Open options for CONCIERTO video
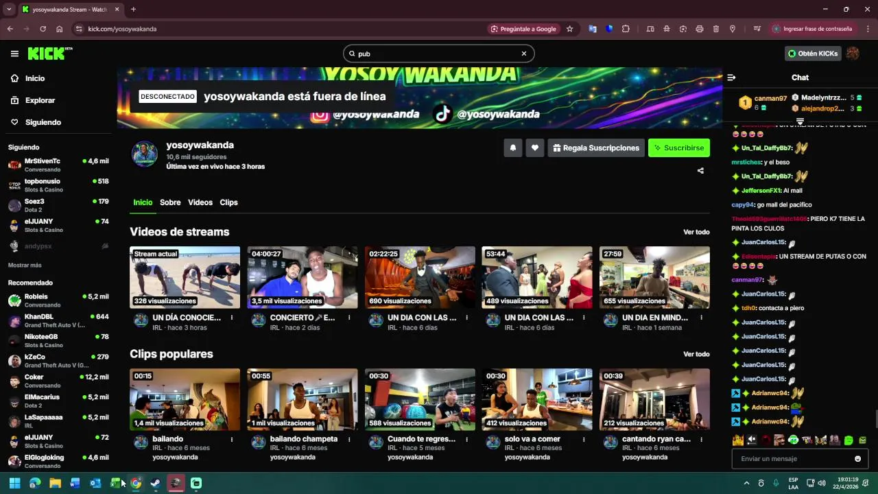Screen dimensions: 878x494 349,318
